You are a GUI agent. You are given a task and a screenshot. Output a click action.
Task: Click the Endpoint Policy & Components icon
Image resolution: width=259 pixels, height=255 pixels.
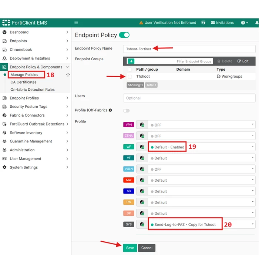[4, 67]
